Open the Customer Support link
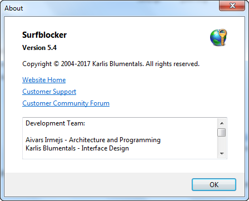 [x=49, y=92]
